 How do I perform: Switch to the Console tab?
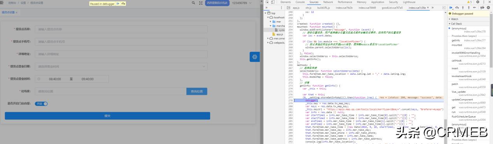300,2
